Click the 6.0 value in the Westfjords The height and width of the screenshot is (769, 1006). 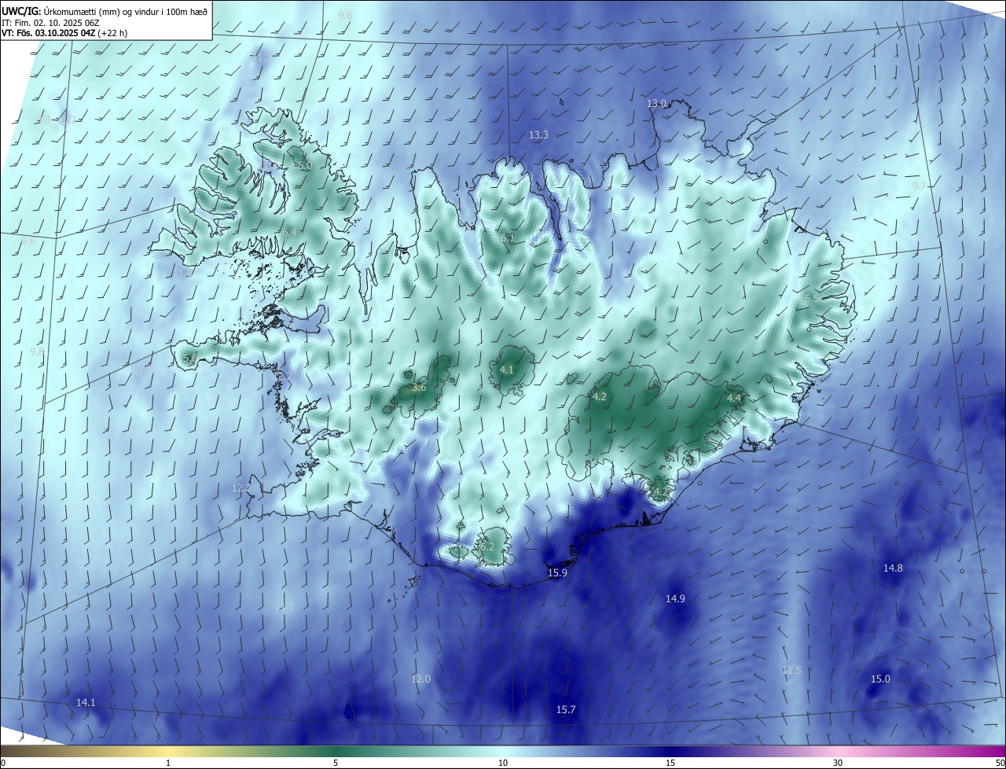(304, 166)
